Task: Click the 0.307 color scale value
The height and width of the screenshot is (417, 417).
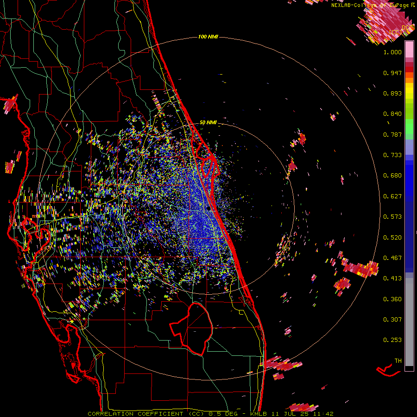Action: 392,320
